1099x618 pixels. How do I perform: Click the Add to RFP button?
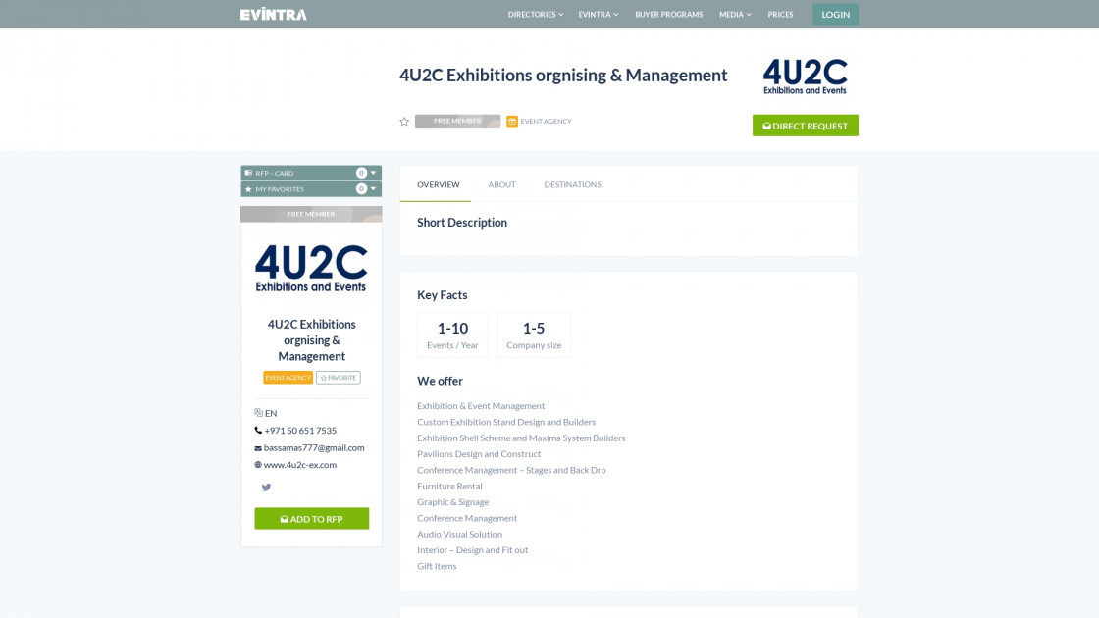click(311, 518)
